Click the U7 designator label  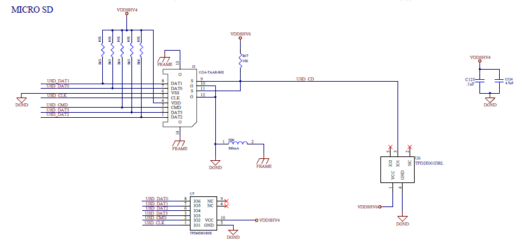click(x=192, y=194)
